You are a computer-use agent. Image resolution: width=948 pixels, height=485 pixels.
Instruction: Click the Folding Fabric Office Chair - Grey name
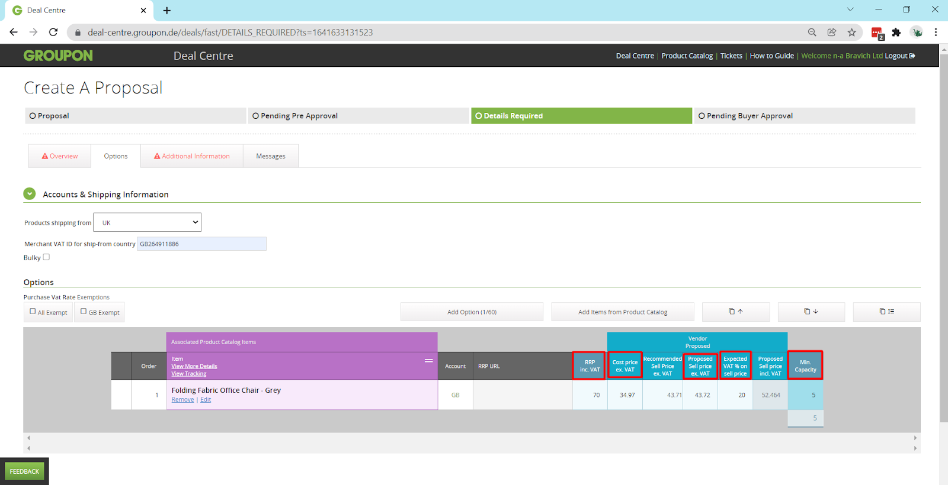pos(226,390)
